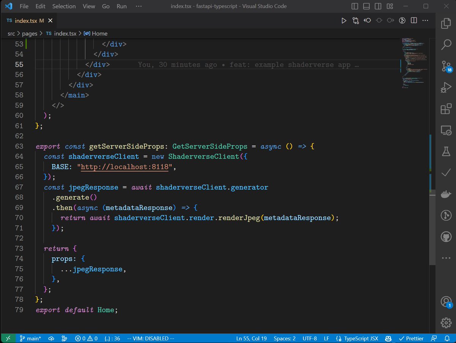Open the remote window button in status bar

tap(8, 338)
